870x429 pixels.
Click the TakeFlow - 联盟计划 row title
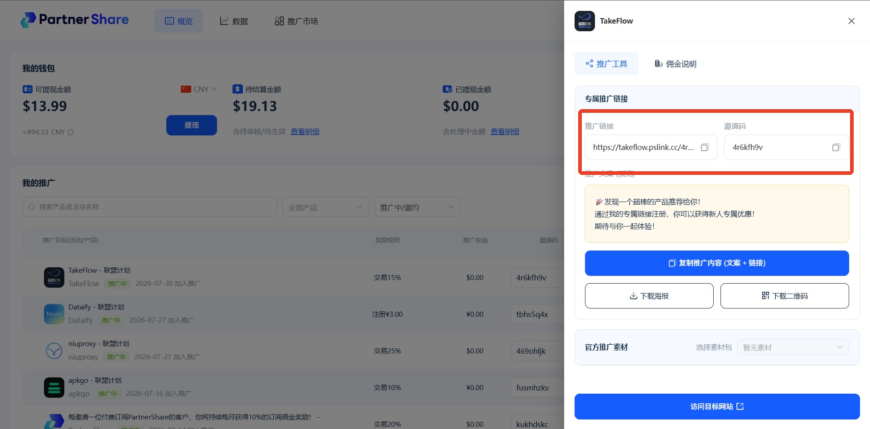click(x=99, y=270)
